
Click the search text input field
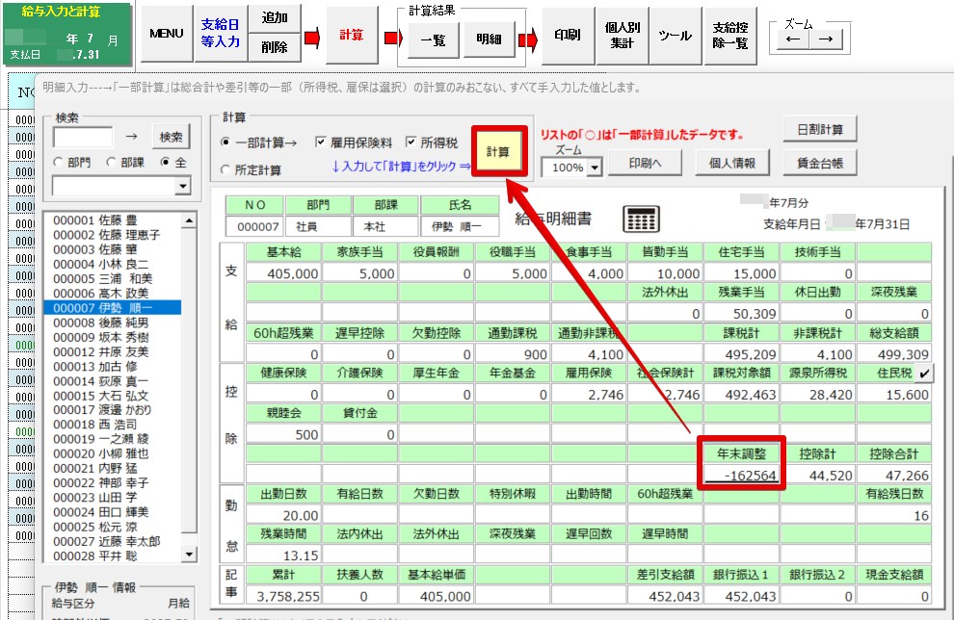click(82, 137)
